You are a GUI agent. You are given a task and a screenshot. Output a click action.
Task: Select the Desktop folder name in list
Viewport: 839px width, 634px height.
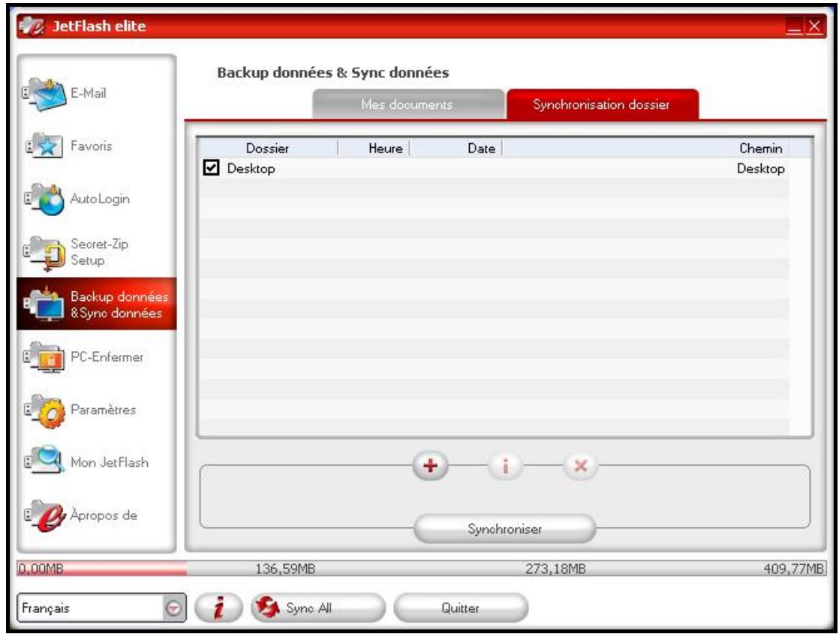click(x=251, y=169)
